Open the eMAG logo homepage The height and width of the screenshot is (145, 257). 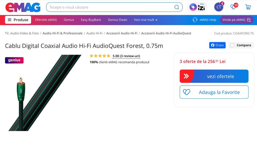tap(23, 7)
